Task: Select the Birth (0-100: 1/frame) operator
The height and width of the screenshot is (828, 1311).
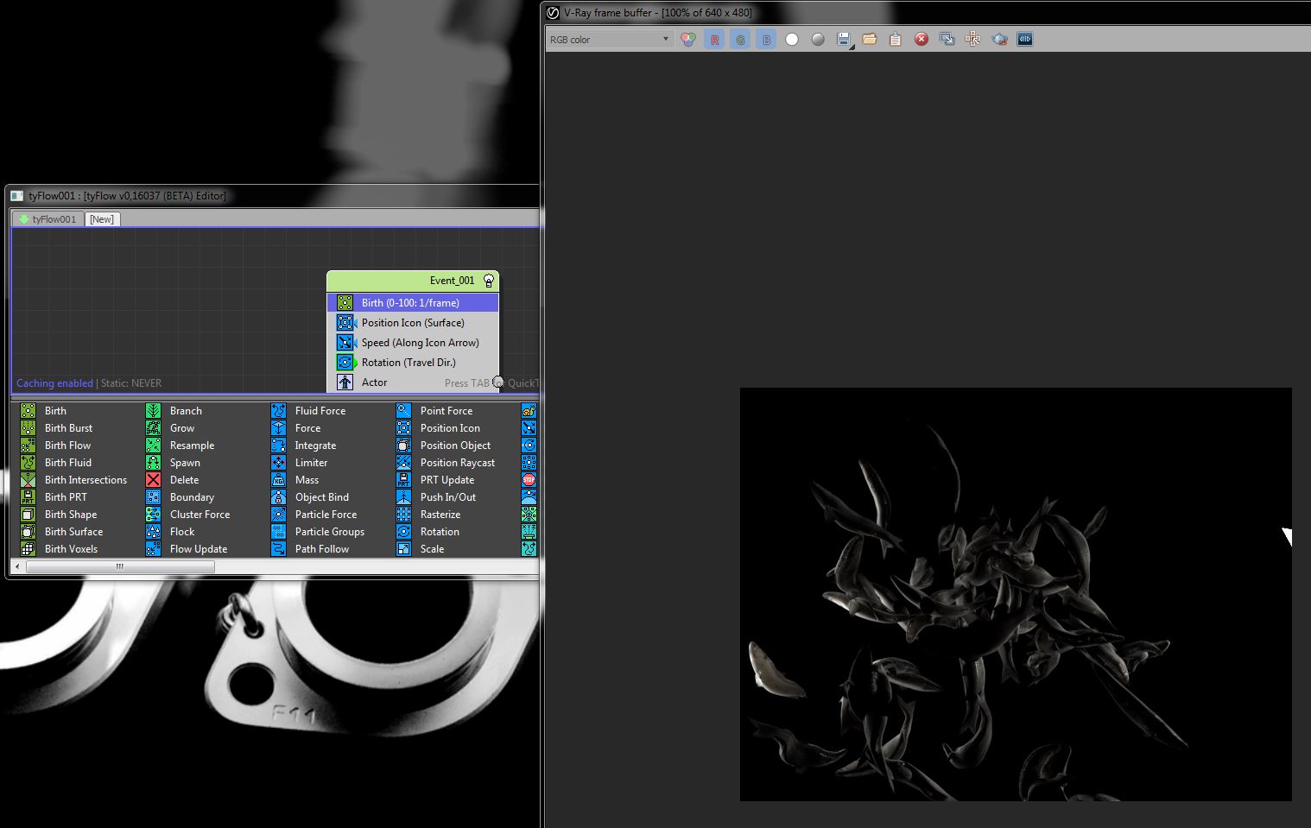Action: (x=410, y=303)
